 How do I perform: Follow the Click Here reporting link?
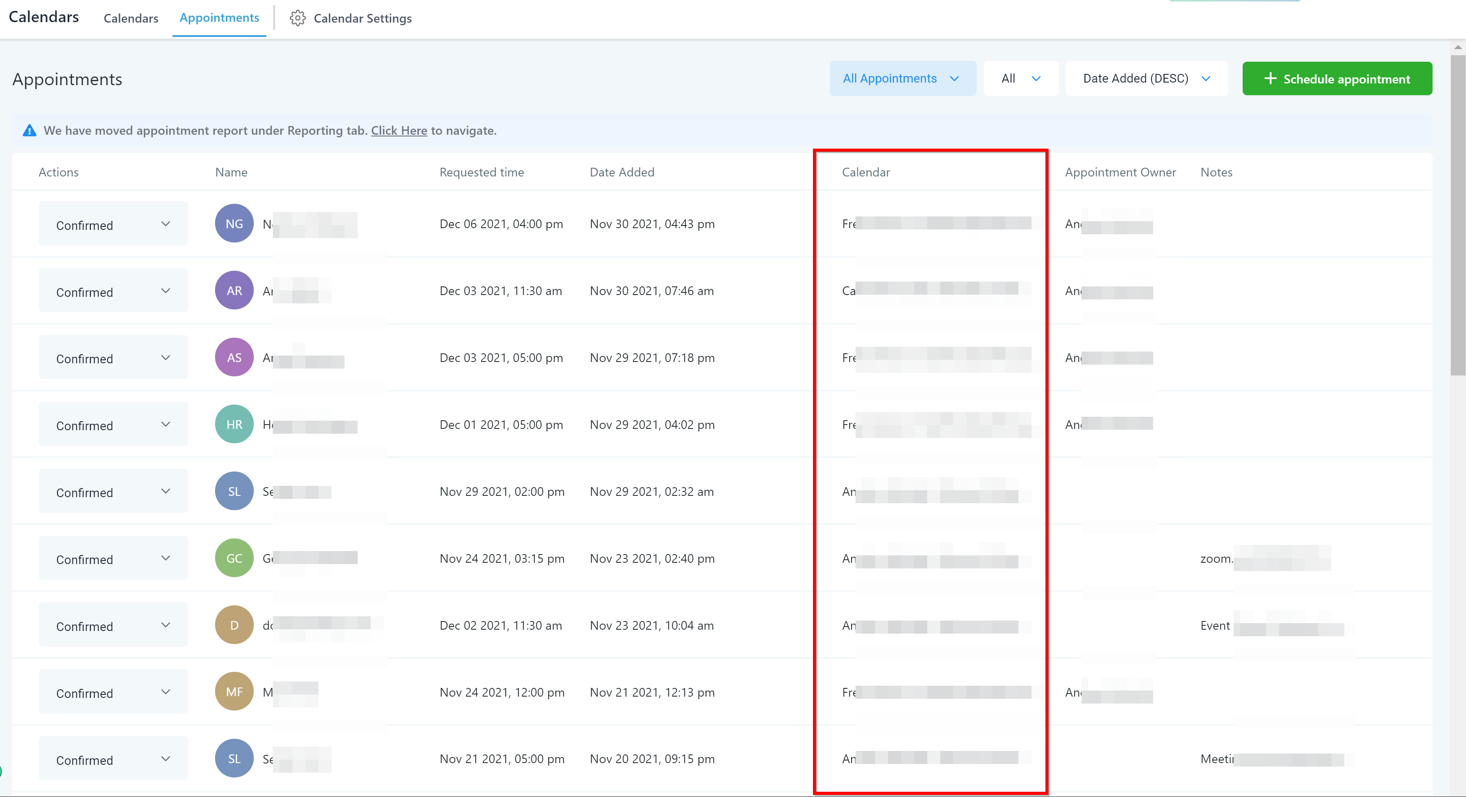398,130
